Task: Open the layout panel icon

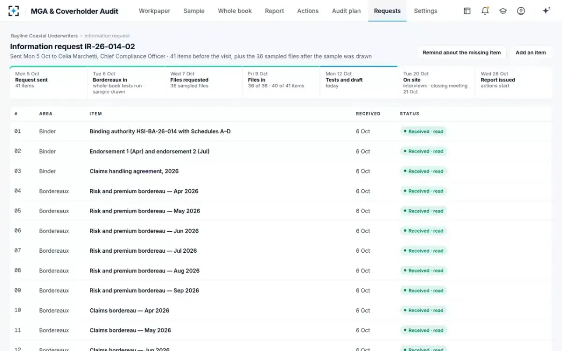Action: pos(467,11)
